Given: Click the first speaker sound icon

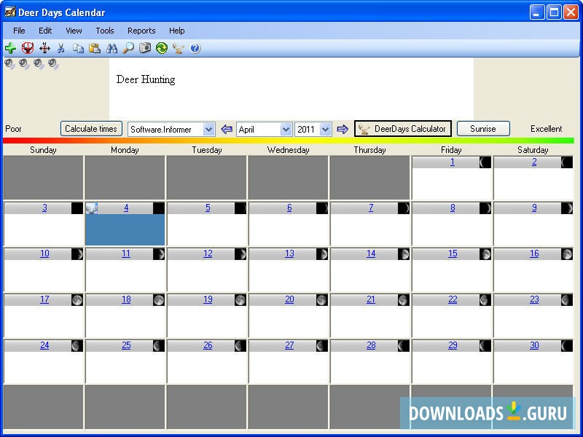Looking at the screenshot, I should tap(9, 64).
